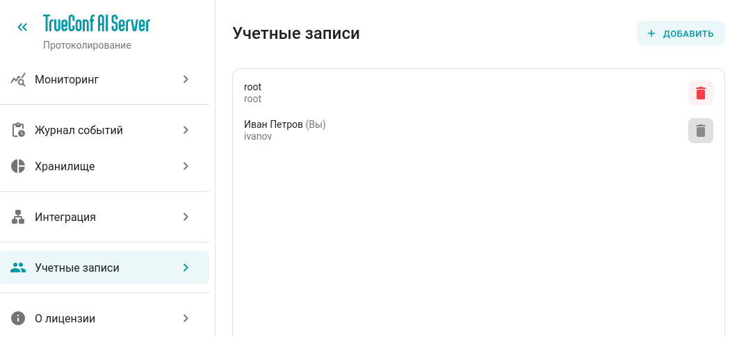Expand Учетные записи chevron arrow
This screenshot has height=337, width=730.
(x=186, y=268)
